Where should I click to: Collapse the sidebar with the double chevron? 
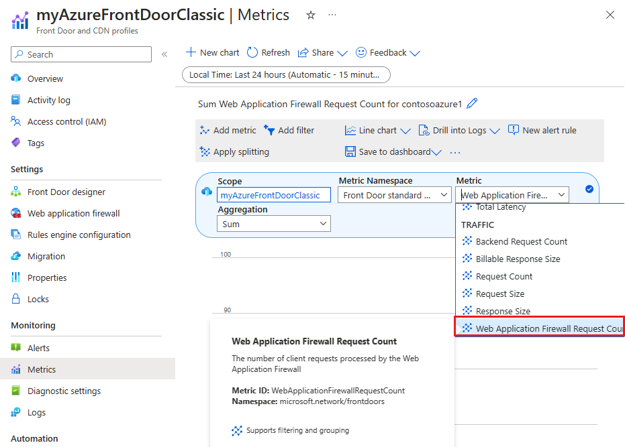pos(164,54)
